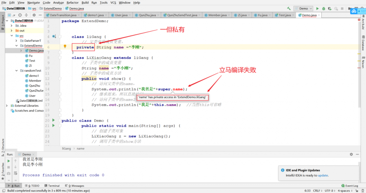Click the yellow intention lightbulb on line 6
366x193 pixels.
(x=65, y=47)
